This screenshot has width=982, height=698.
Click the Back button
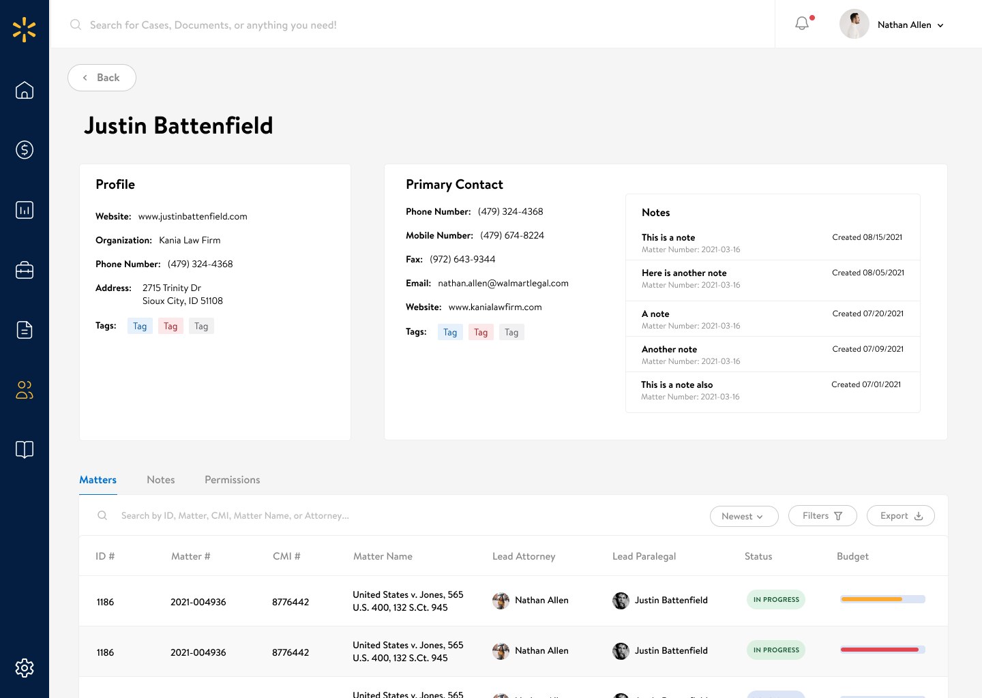[102, 77]
